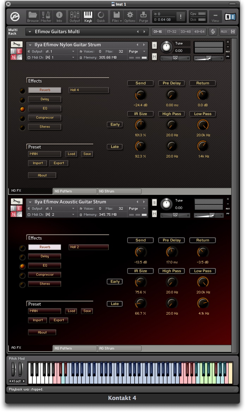The width and height of the screenshot is (245, 412).
Task: Click PV button on Nylon Guitar header
Action: click(x=228, y=56)
